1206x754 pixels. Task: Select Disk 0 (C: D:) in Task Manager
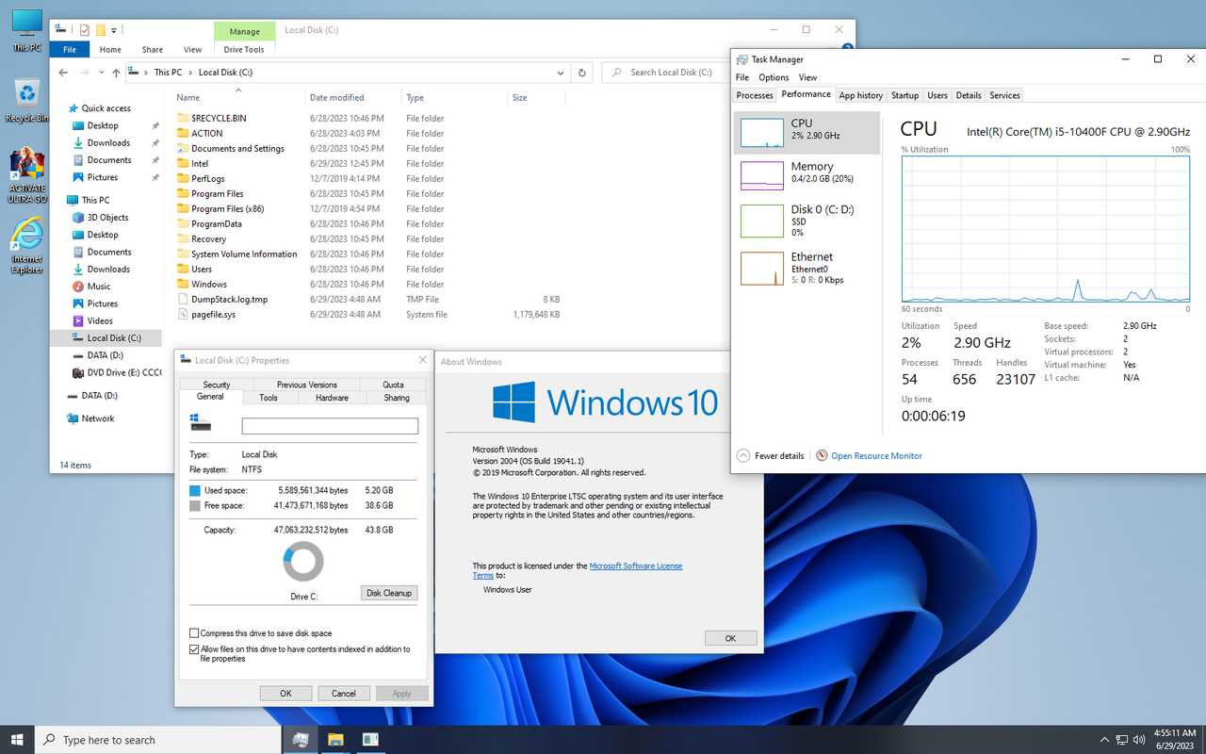click(x=807, y=221)
